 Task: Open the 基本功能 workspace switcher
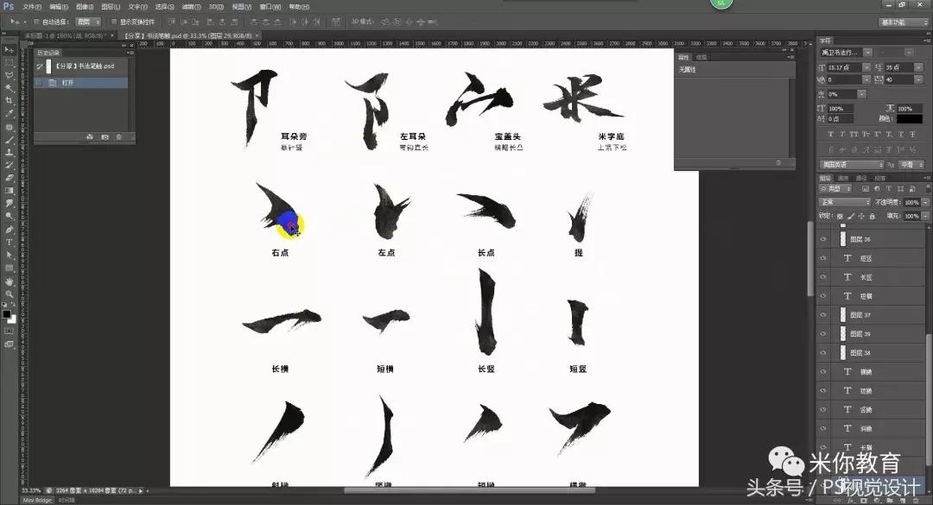(x=903, y=22)
